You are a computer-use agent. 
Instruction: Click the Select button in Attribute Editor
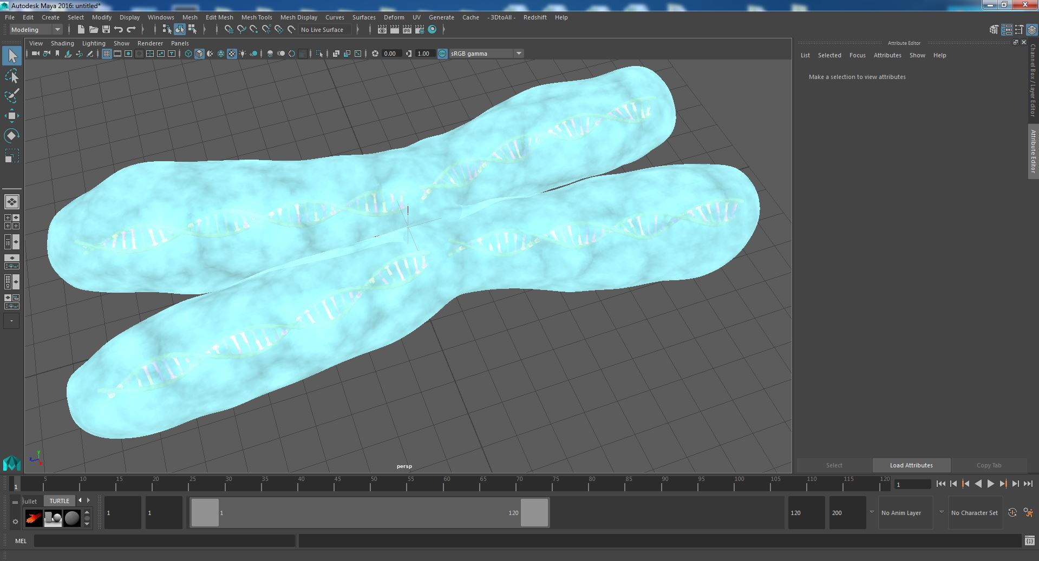click(834, 465)
